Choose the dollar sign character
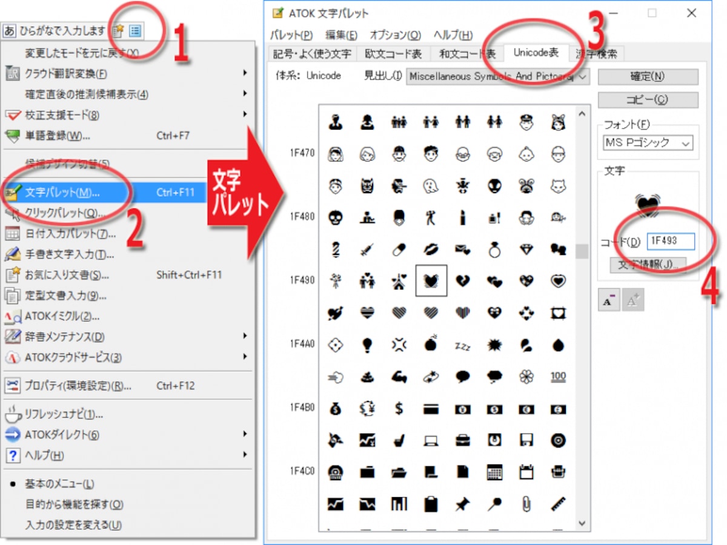Viewport: 727px width, 545px height. coord(399,408)
